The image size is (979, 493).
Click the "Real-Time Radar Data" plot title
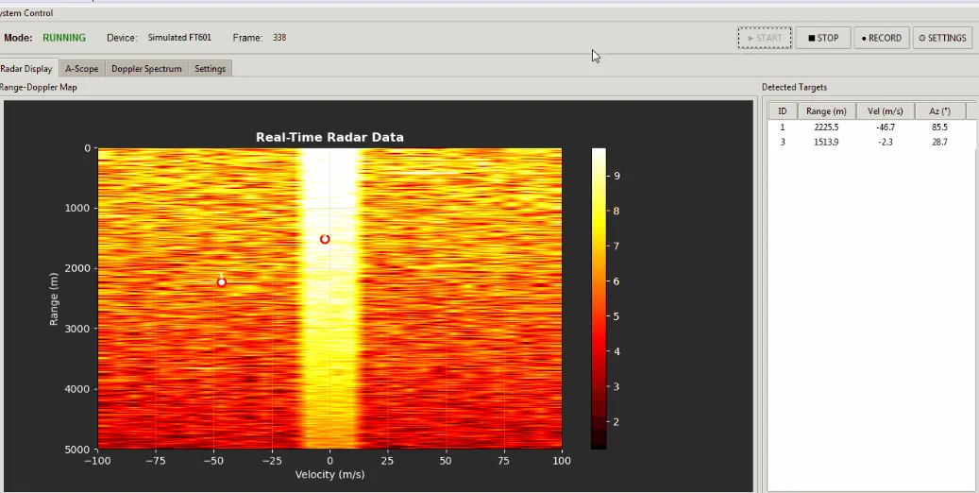329,137
